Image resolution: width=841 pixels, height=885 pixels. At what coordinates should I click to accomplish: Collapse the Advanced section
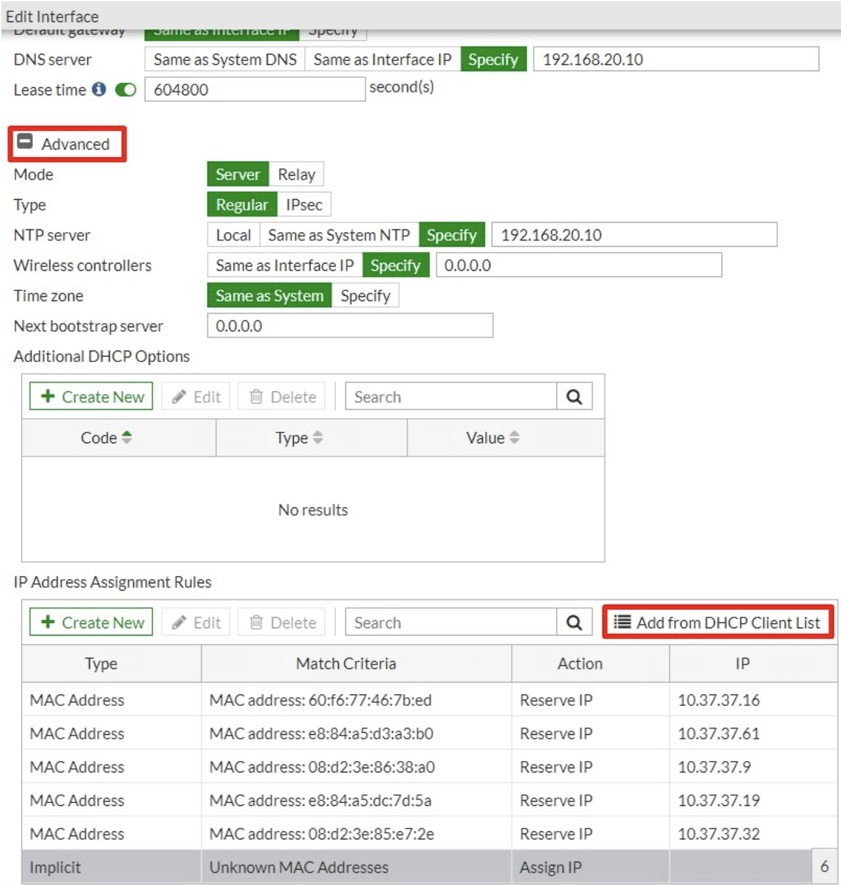[x=25, y=142]
